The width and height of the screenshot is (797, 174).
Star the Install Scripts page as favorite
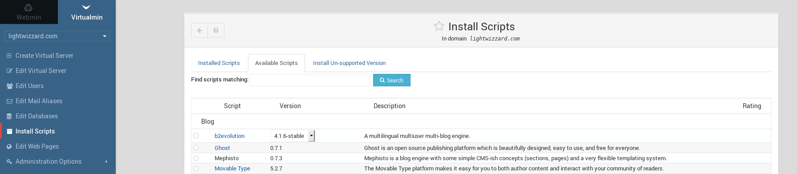click(439, 26)
